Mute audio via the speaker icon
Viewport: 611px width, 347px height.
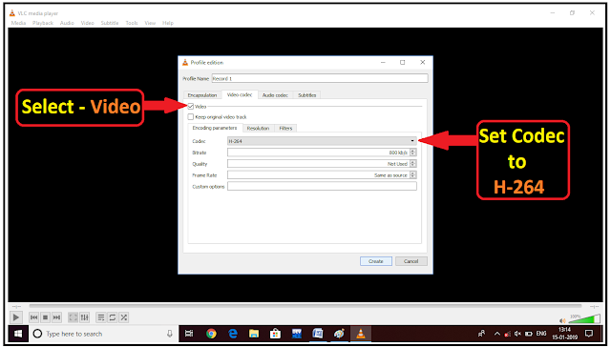(562, 321)
